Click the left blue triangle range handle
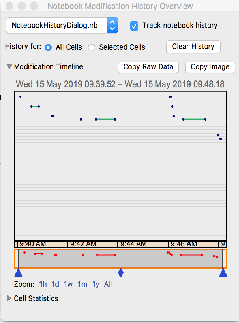Screen dimensions: 239x323 click(x=18, y=273)
